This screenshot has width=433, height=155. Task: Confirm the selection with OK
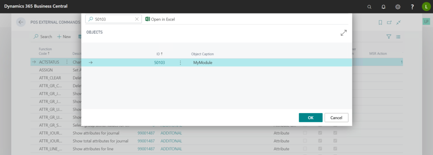[311, 117]
